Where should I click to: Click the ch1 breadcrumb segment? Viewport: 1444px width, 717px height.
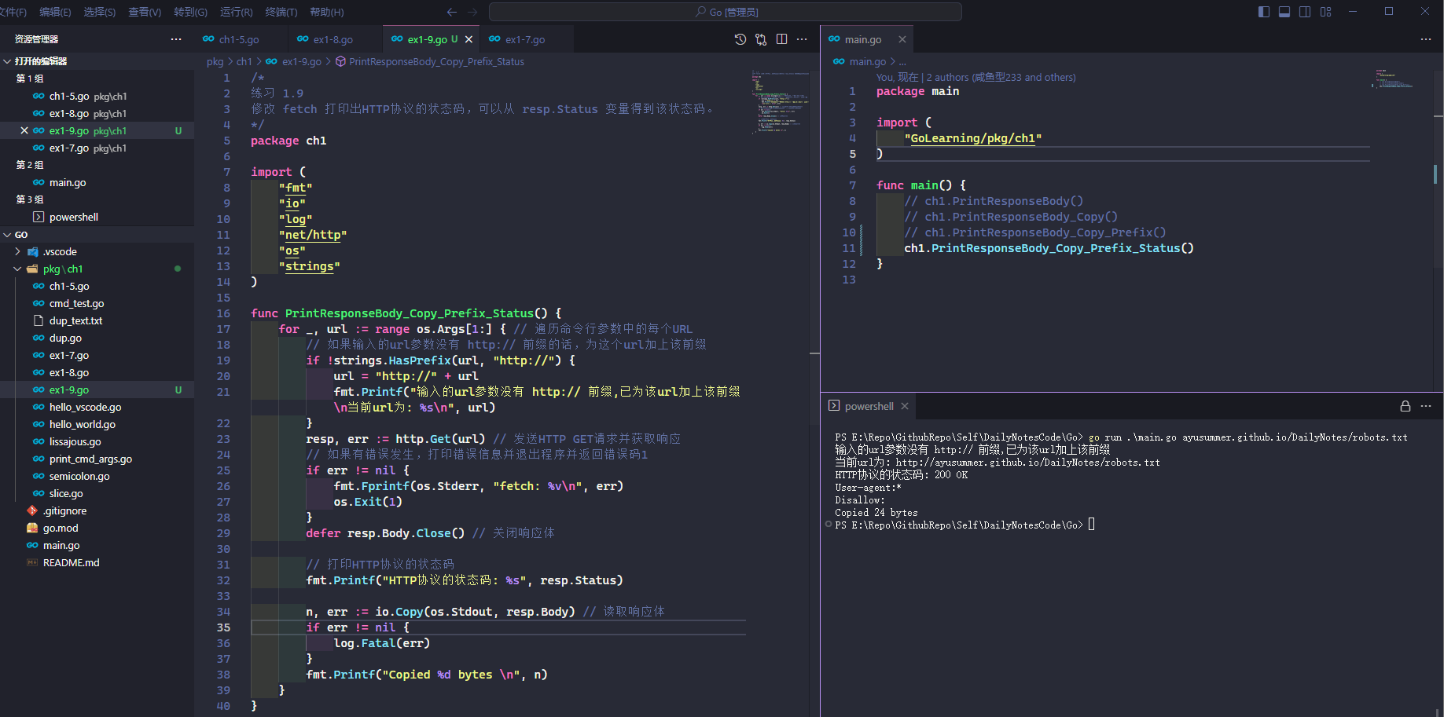click(x=244, y=61)
